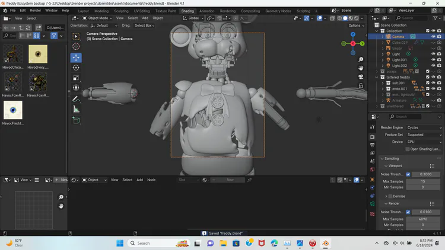This screenshot has height=250, width=445.
Task: Enable the viewport Denoise checkbox
Action: tap(390, 196)
